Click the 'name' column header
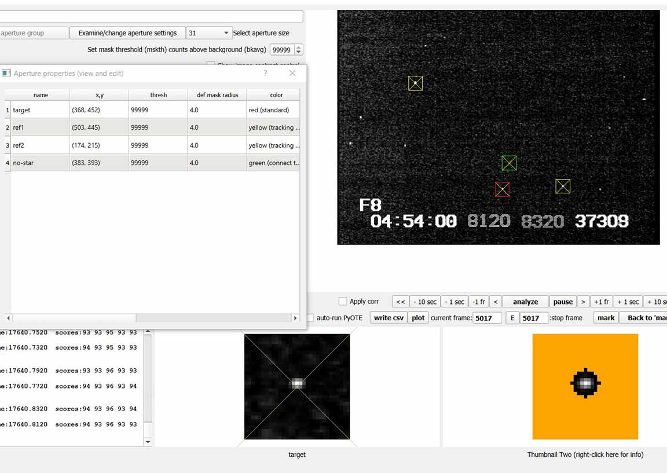This screenshot has width=667, height=473. (41, 95)
